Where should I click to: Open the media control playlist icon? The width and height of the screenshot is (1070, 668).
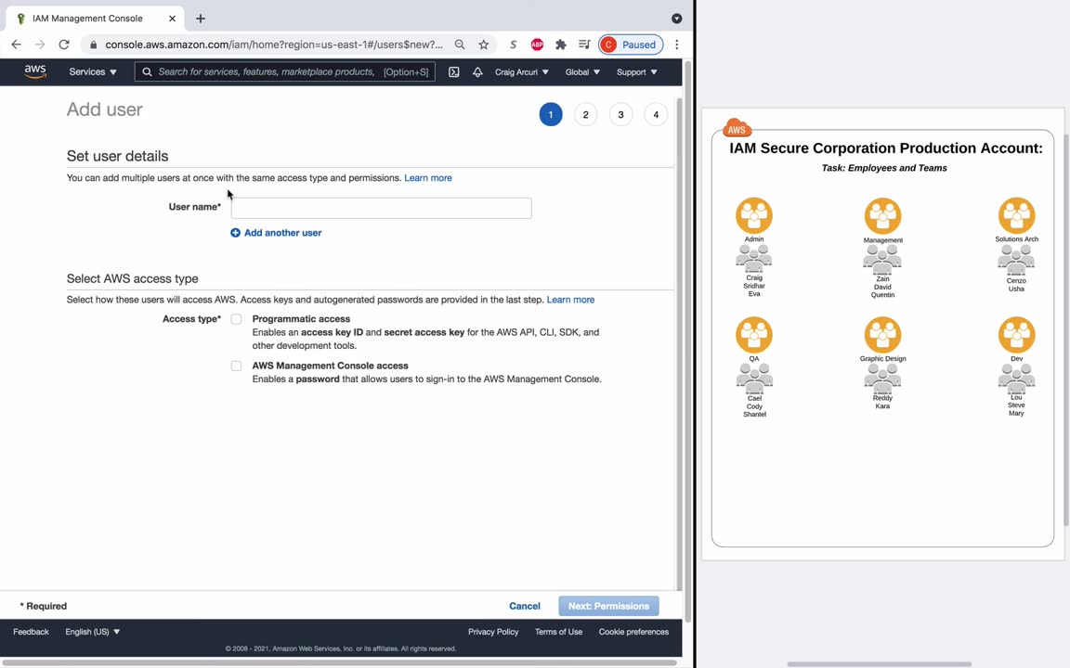584,45
